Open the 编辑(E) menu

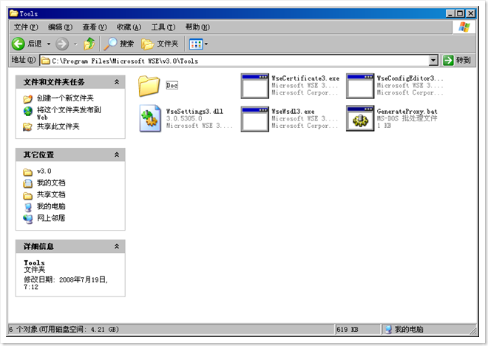coord(60,27)
